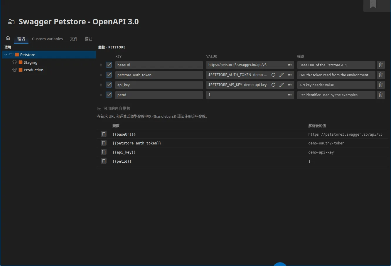Click the resolved value of {{baseUrl}}
Image resolution: width=391 pixels, height=266 pixels.
345,134
